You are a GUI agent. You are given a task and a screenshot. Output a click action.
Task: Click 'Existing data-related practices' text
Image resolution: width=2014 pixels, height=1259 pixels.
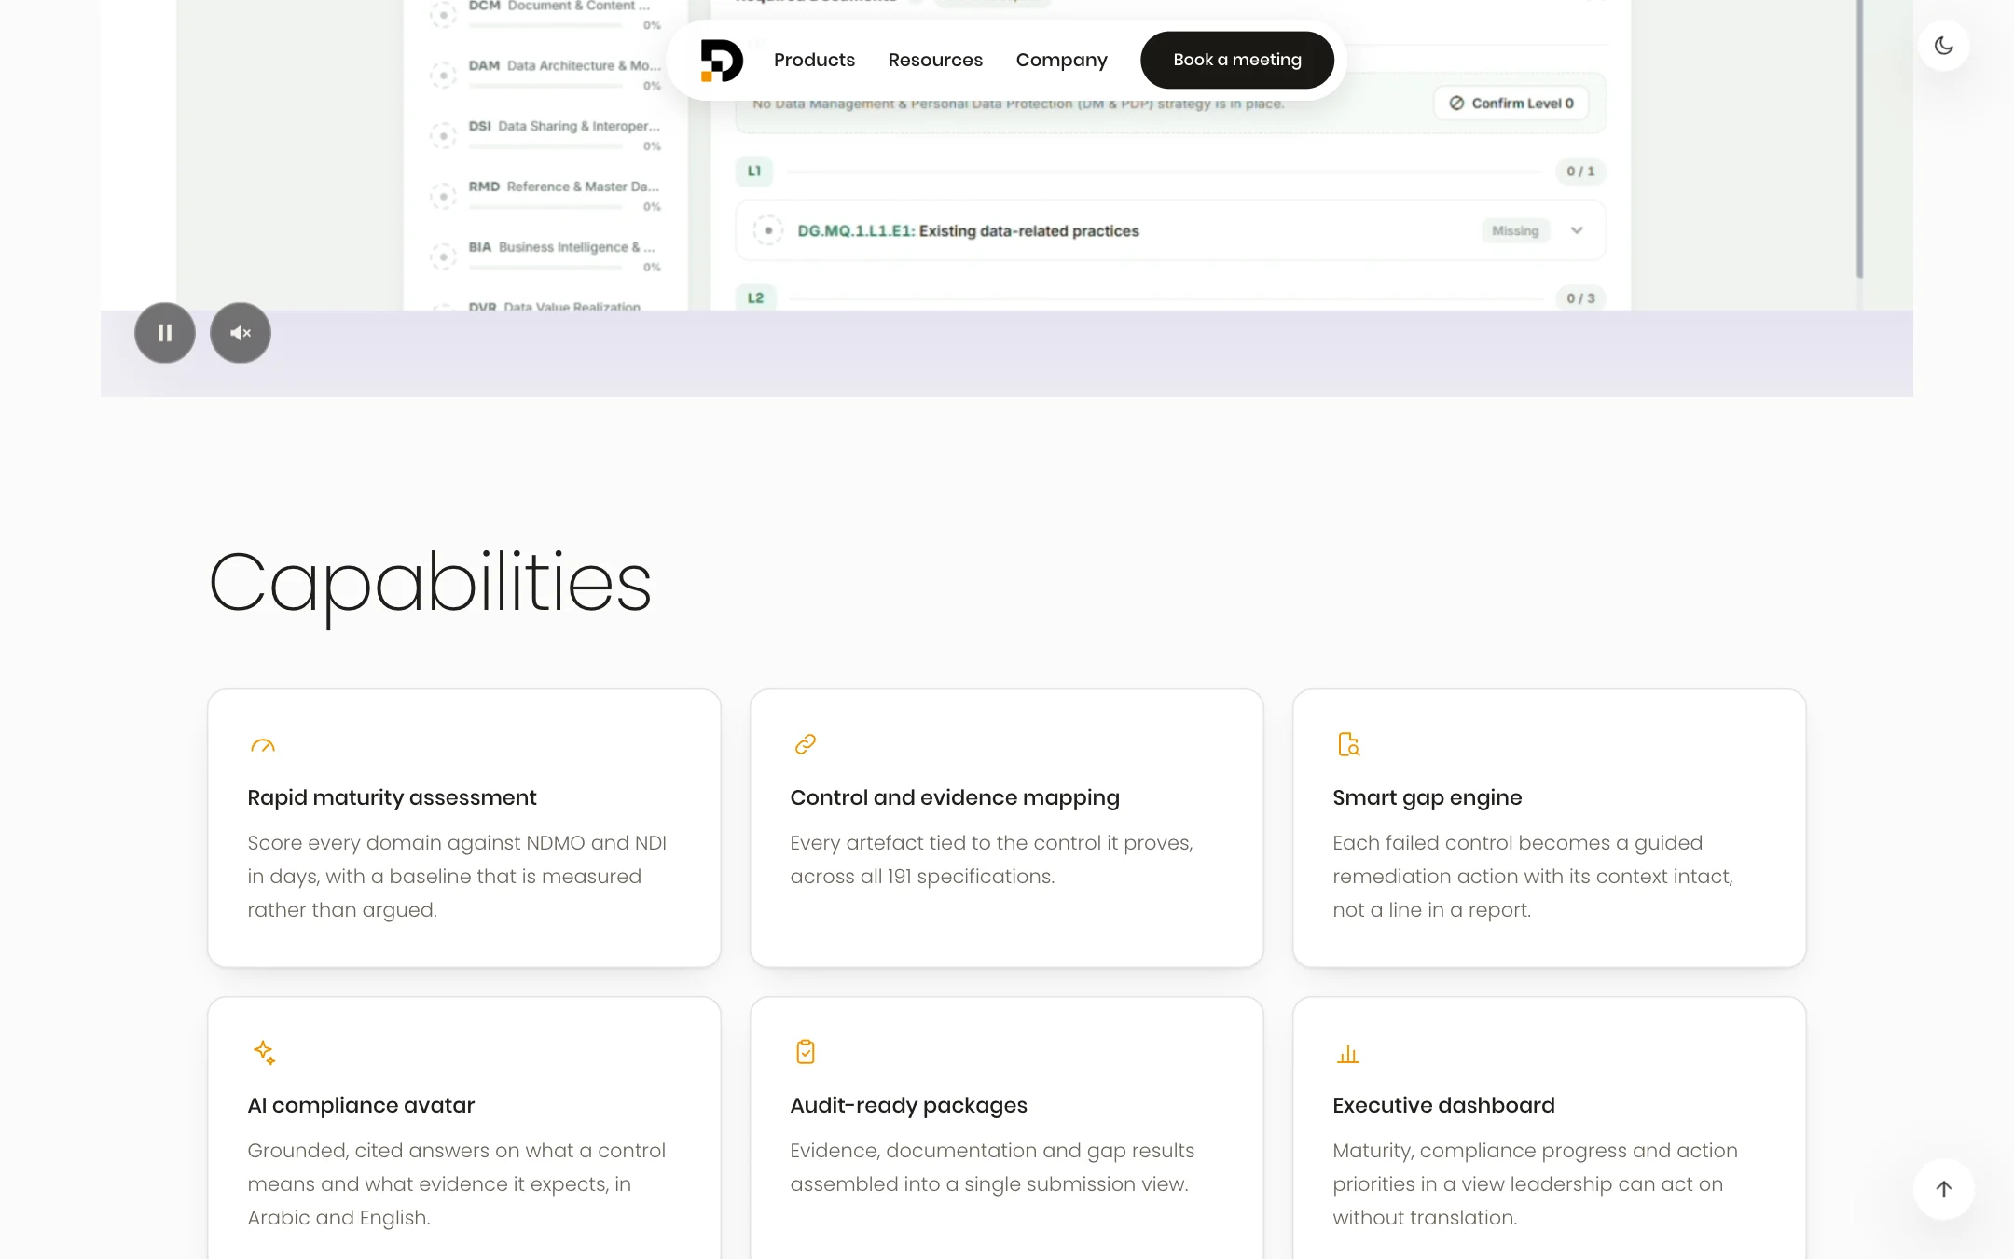tap(1029, 231)
